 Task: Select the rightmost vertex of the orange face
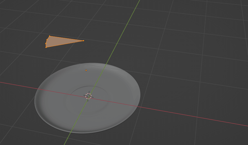point(83,41)
